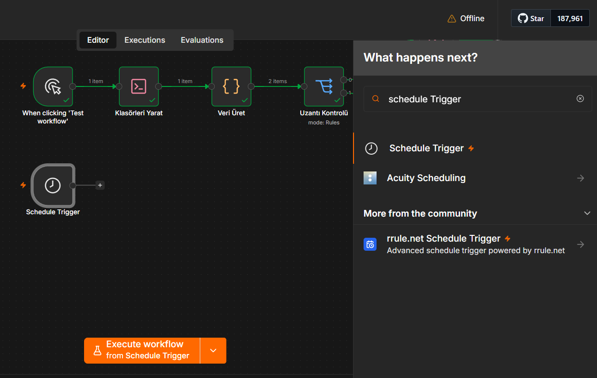Click the lightning icon beside the Schedule Trigger node

[x=23, y=185]
